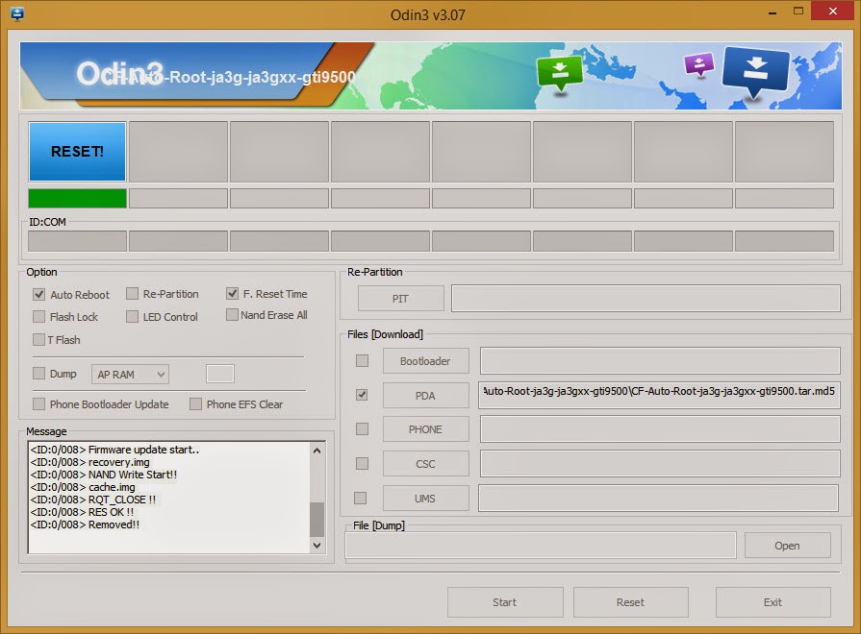Enable the Re-Partition checkbox

[132, 294]
